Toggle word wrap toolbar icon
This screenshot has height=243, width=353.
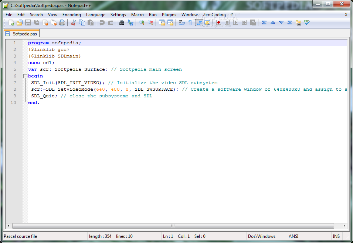pos(182,23)
